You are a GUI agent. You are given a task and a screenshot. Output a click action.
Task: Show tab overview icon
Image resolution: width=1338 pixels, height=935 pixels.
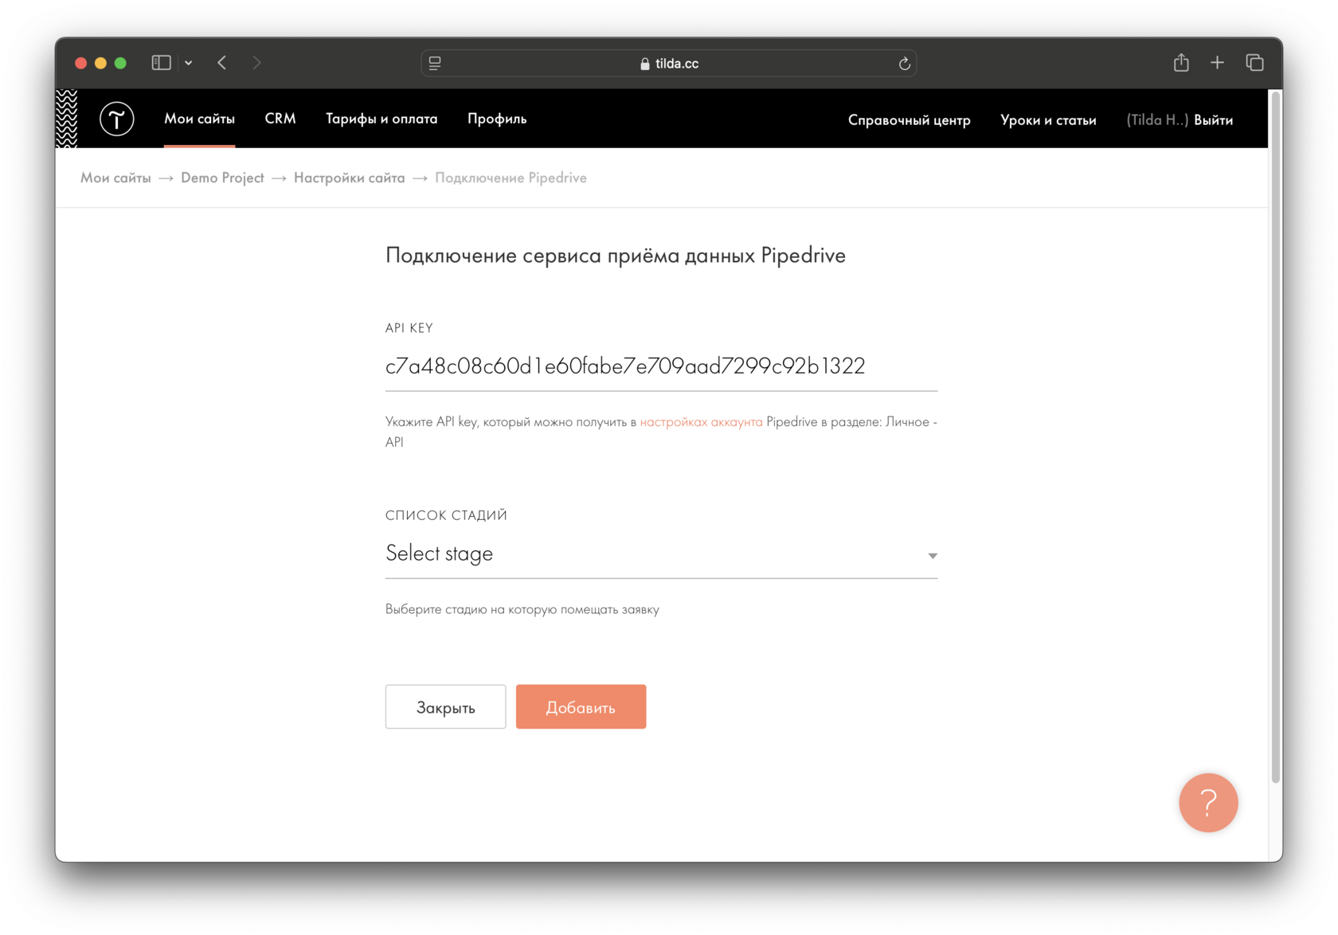1254,62
